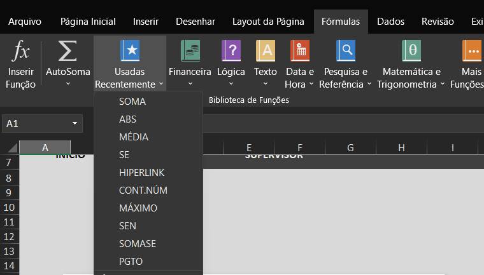Open the Lógica question-mark book icon
The height and width of the screenshot is (275, 484).
231,51
